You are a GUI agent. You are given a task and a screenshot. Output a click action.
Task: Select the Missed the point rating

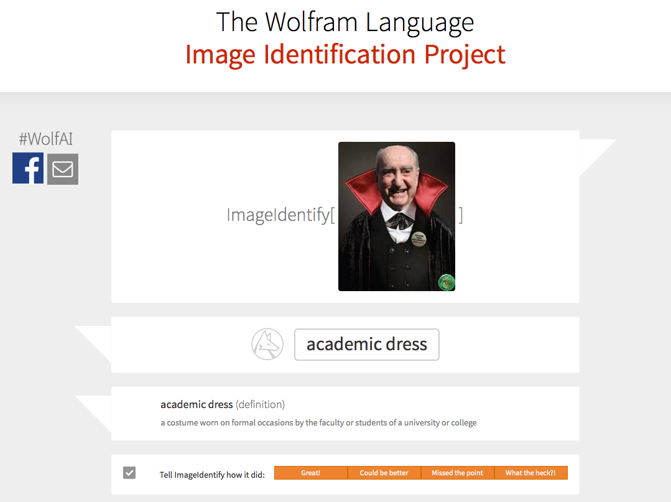tap(458, 473)
